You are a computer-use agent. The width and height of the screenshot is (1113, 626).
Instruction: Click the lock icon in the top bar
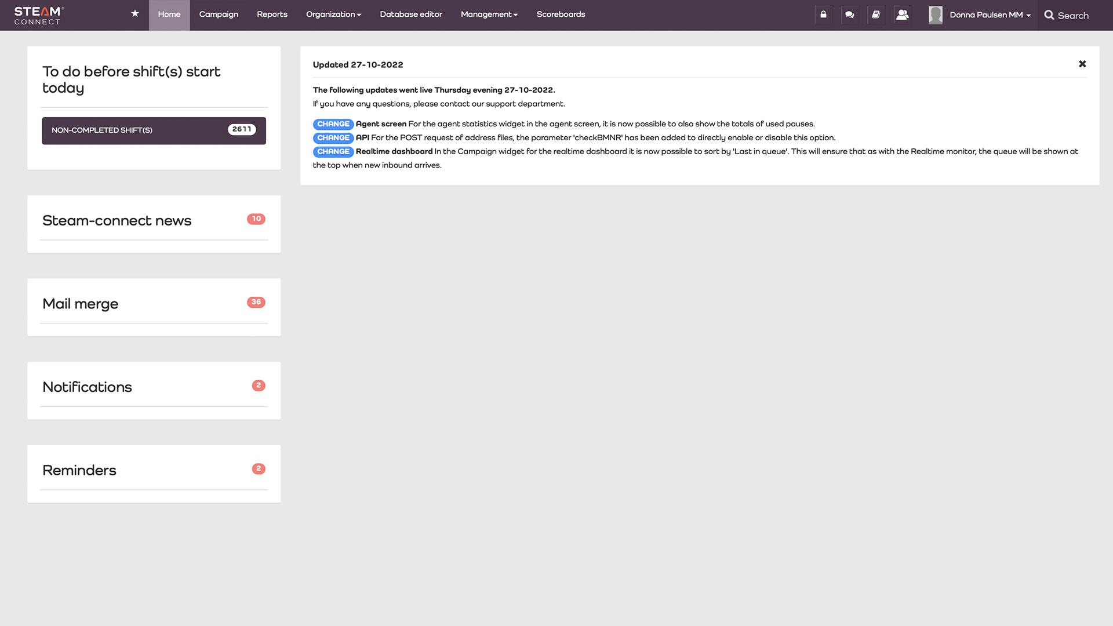(x=823, y=15)
